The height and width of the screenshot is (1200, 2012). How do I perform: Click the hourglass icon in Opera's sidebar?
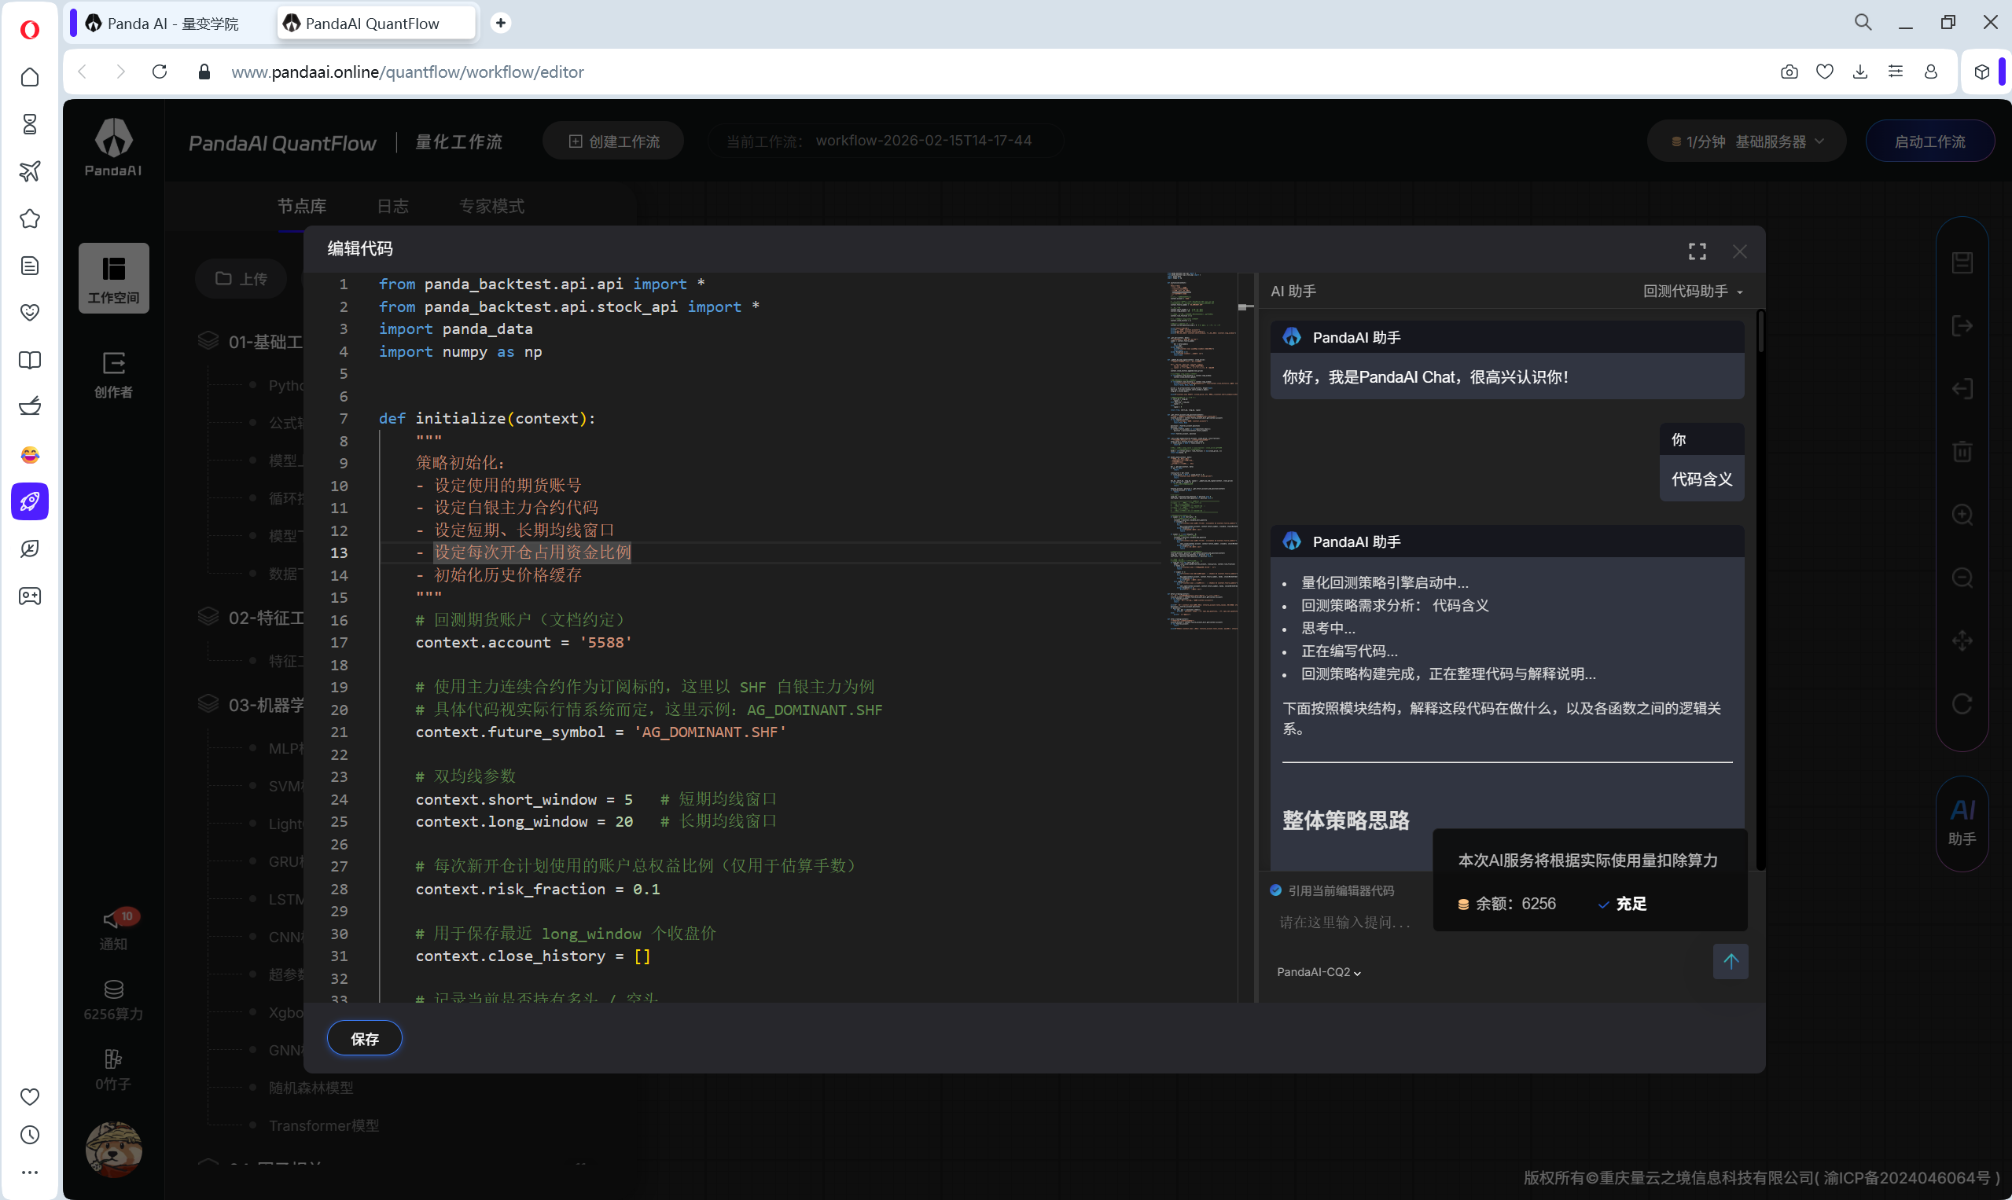point(30,123)
